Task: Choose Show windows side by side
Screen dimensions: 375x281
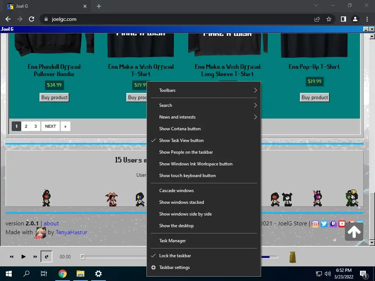Action: point(204,214)
